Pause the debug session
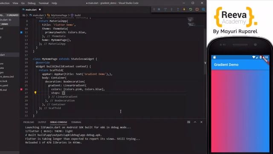273x154 pixels. 159,9
